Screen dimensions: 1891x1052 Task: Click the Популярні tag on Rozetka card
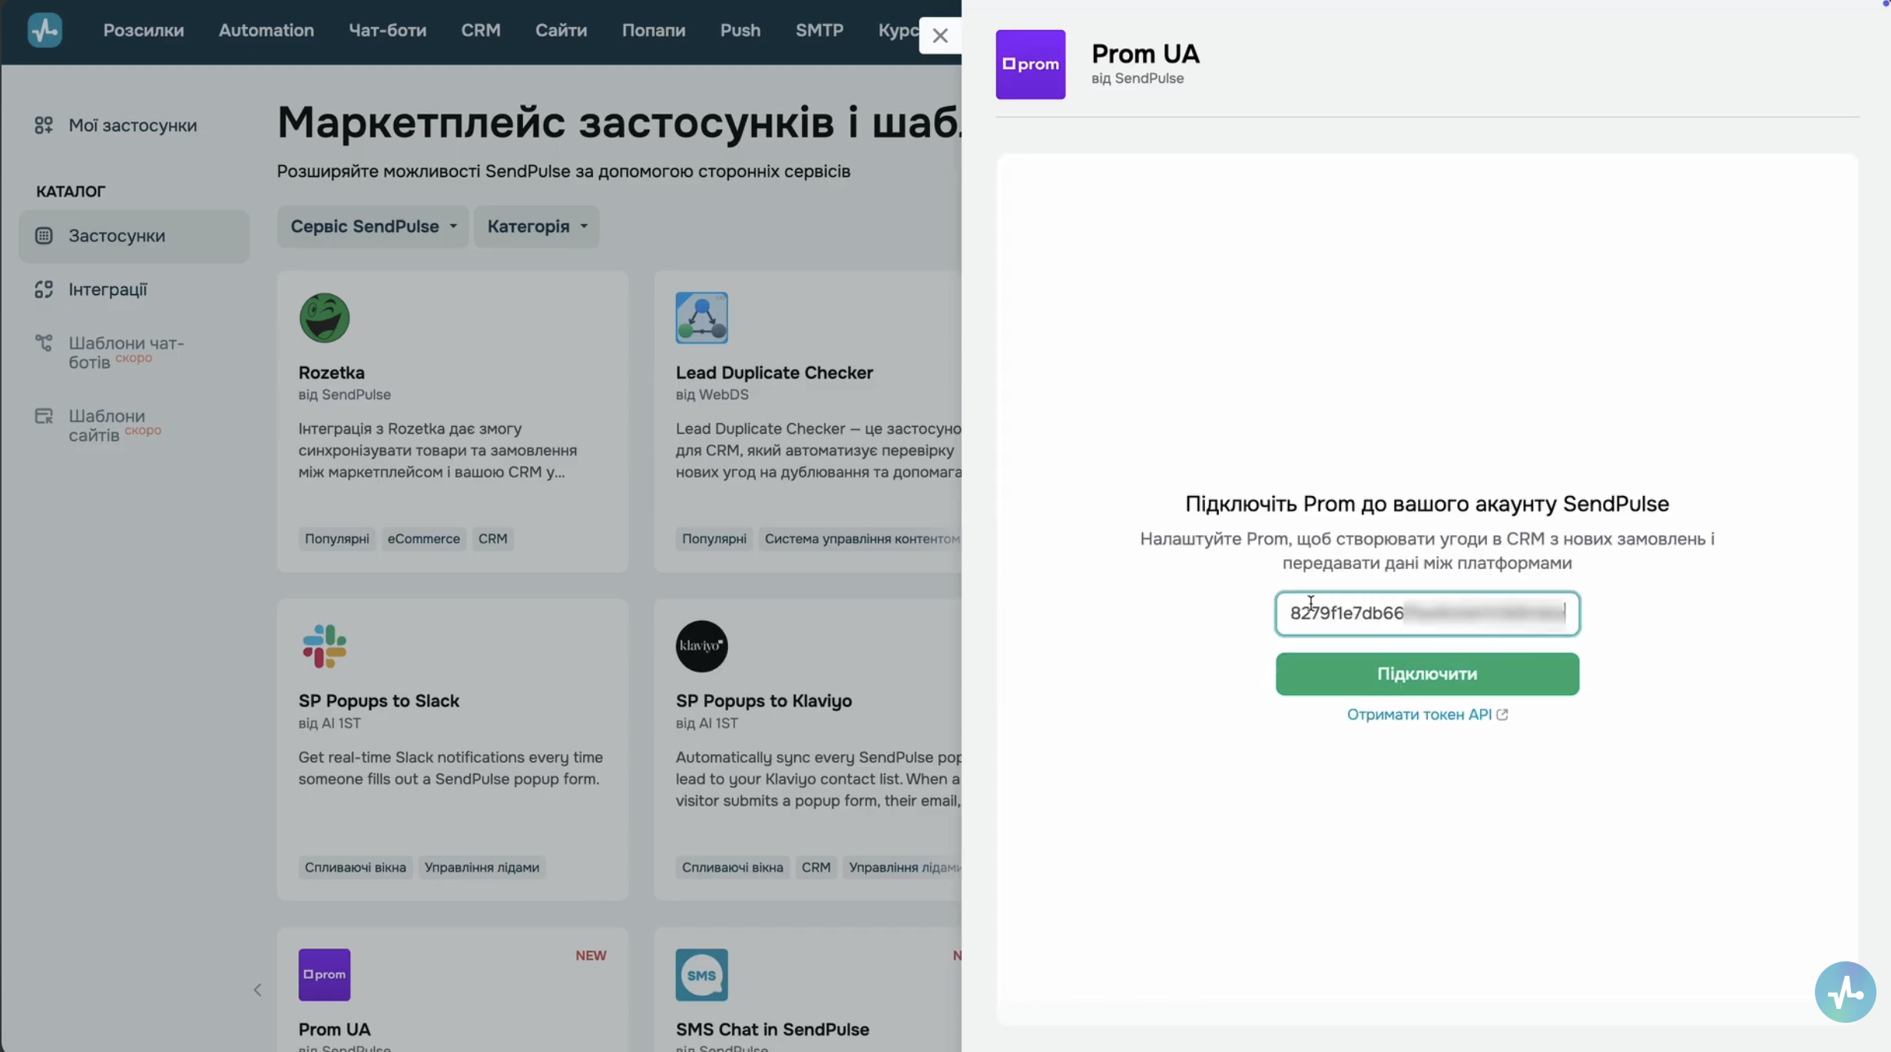click(x=336, y=538)
